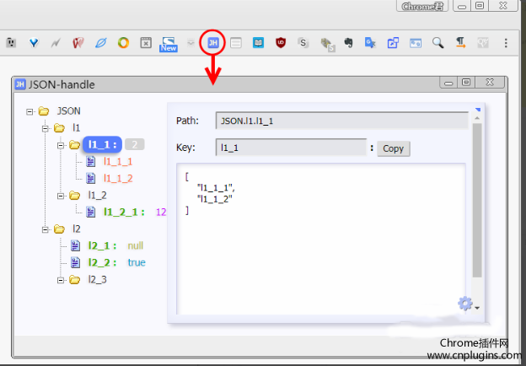Toggle the l2_3 folder expander

(x=61, y=280)
